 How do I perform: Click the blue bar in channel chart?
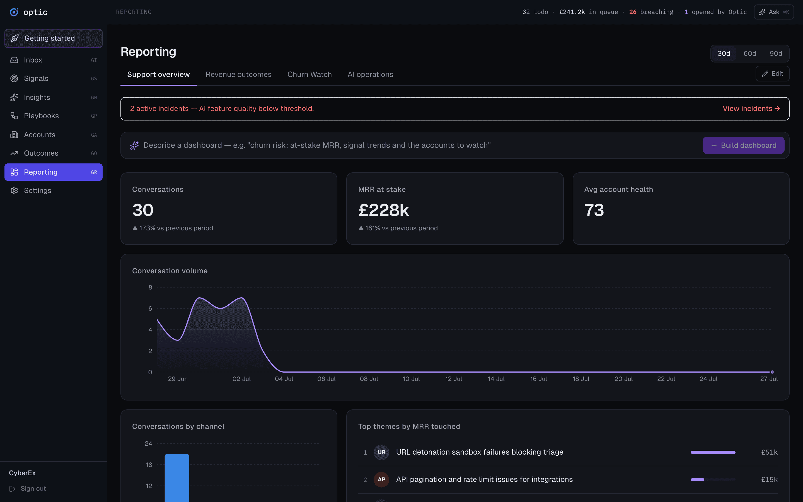coord(177,478)
